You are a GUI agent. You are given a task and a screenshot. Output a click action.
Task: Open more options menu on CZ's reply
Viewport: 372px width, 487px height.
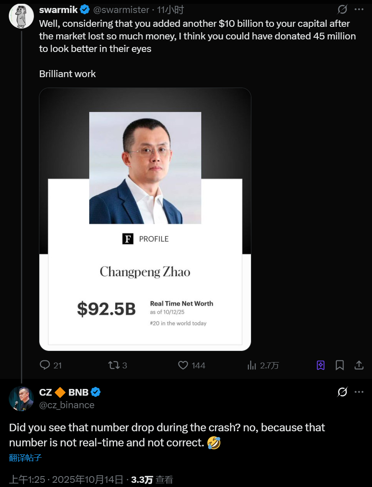pos(359,392)
